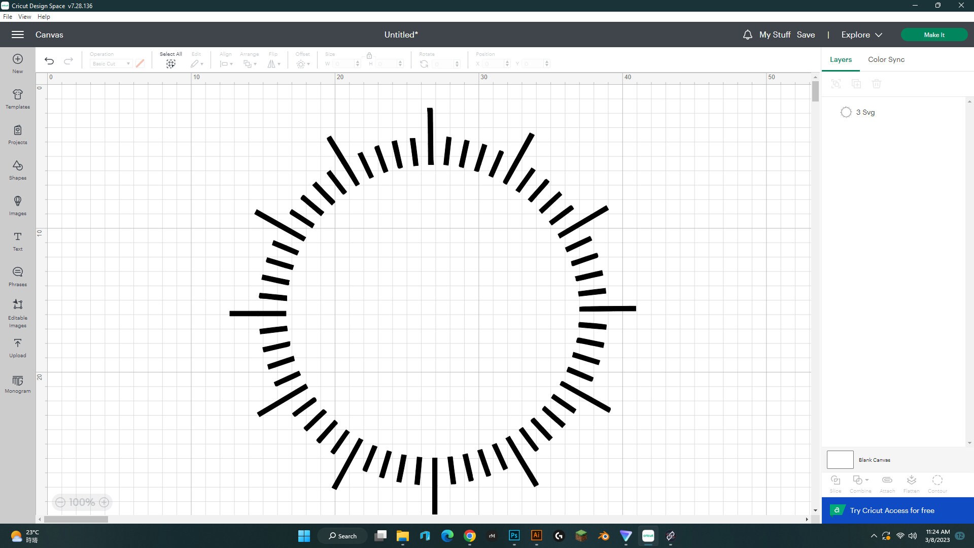Switch to the Color Sync tab
This screenshot has height=548, width=974.
tap(885, 59)
